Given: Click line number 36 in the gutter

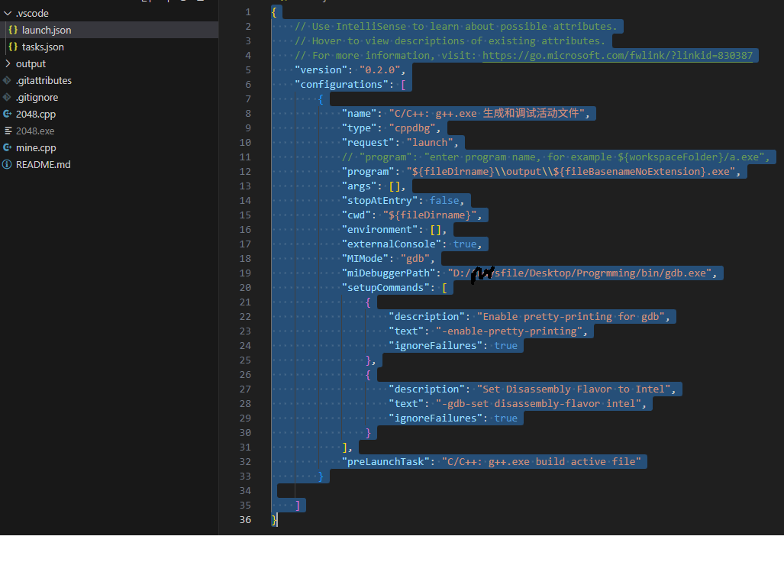Looking at the screenshot, I should point(245,519).
